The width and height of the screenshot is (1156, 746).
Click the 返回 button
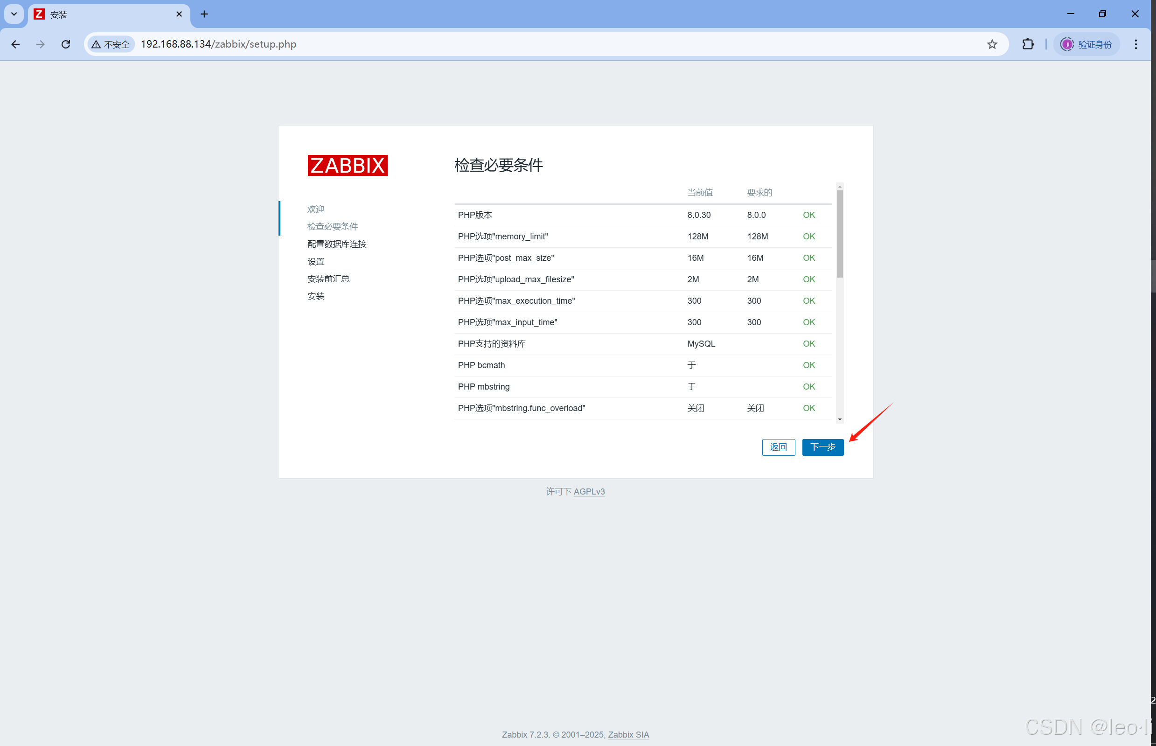[778, 446]
